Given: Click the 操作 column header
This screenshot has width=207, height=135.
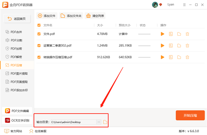Looking at the screenshot, I should (x=163, y=25).
